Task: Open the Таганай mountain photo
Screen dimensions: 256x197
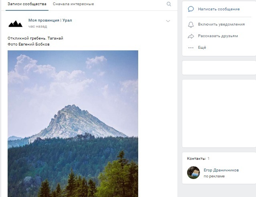Action: pyautogui.click(x=73, y=124)
